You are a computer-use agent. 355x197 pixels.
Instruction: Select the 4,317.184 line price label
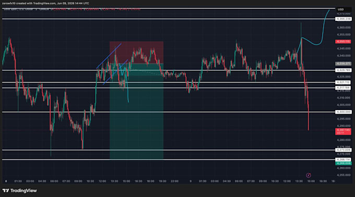(x=343, y=88)
